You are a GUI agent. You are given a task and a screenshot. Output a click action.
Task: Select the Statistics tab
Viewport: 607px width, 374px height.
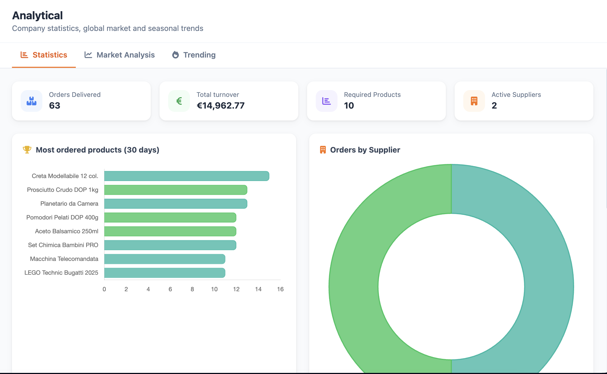[50, 55]
